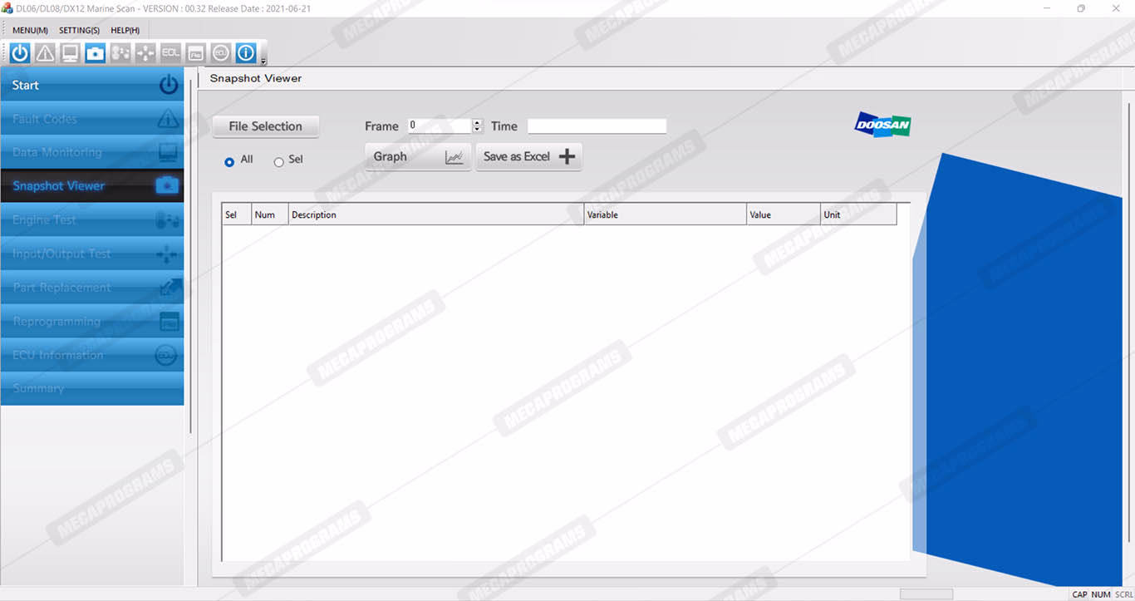Select Start in the left sidebar
The height and width of the screenshot is (601, 1135).
point(91,85)
